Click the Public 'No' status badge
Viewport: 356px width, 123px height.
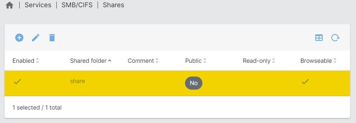tap(194, 83)
